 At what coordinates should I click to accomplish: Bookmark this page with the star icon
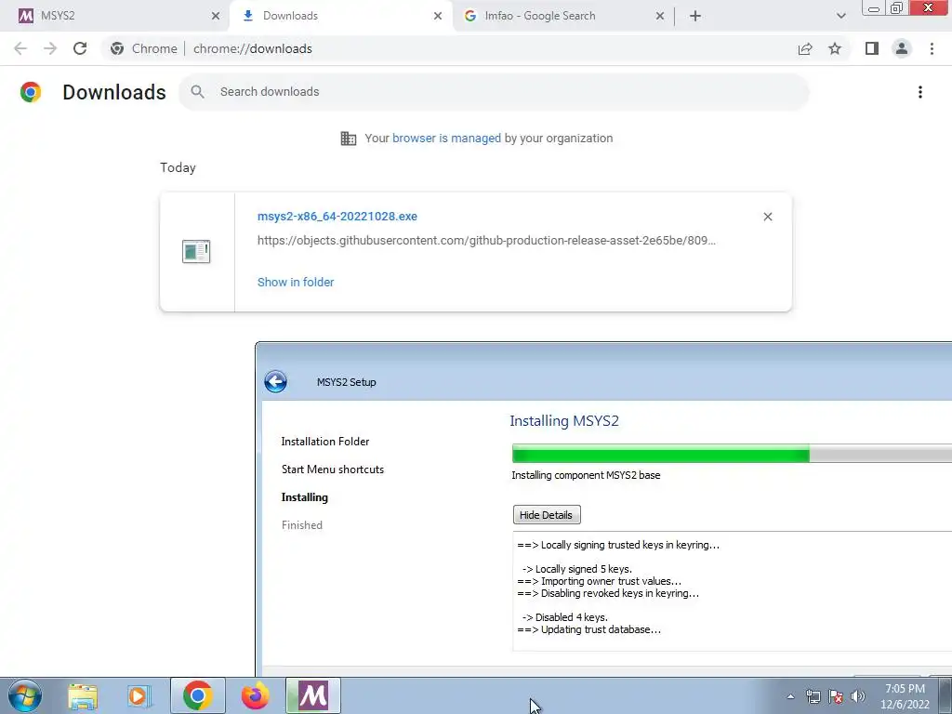click(x=835, y=48)
